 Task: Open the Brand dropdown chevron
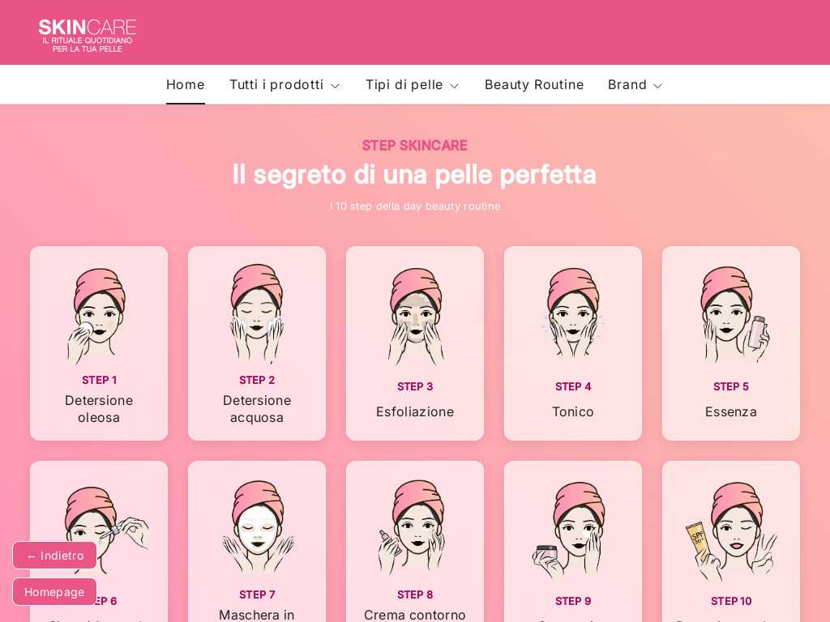pyautogui.click(x=657, y=86)
